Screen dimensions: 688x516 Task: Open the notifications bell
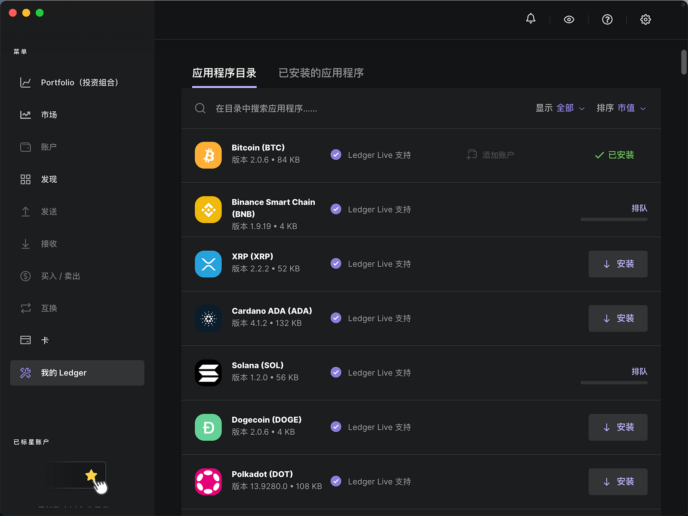coord(531,19)
